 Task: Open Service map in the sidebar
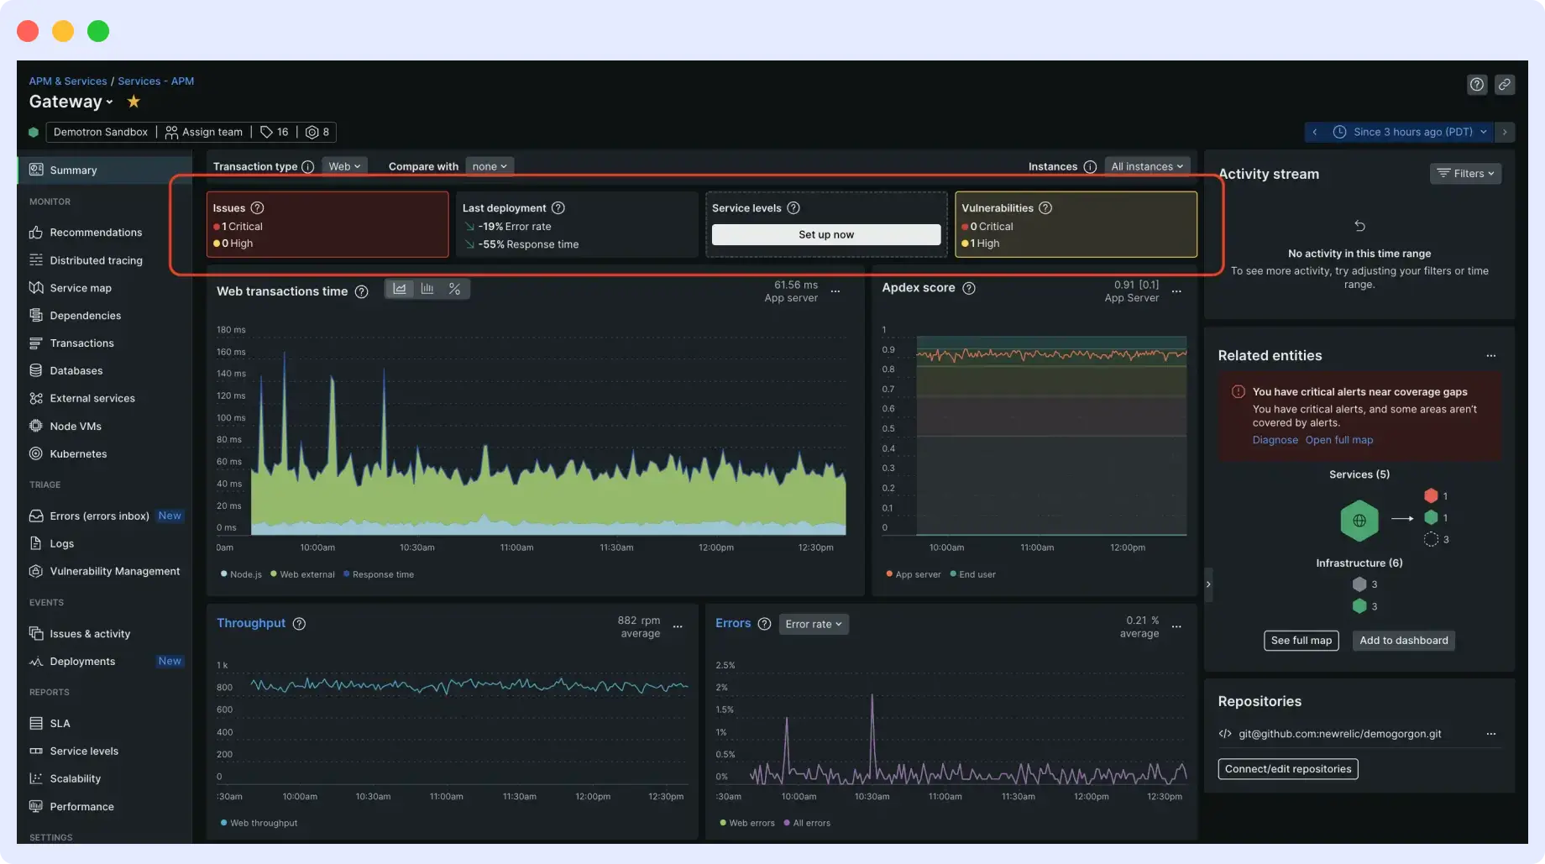pos(81,288)
